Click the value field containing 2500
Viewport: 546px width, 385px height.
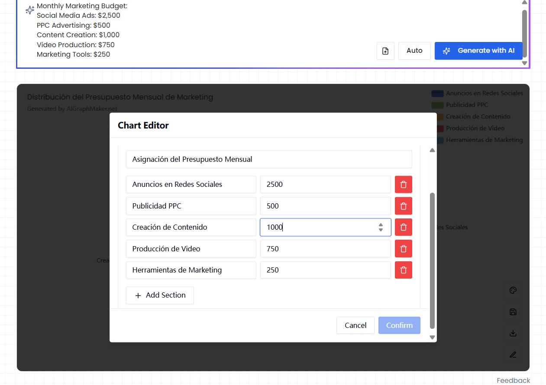point(325,184)
